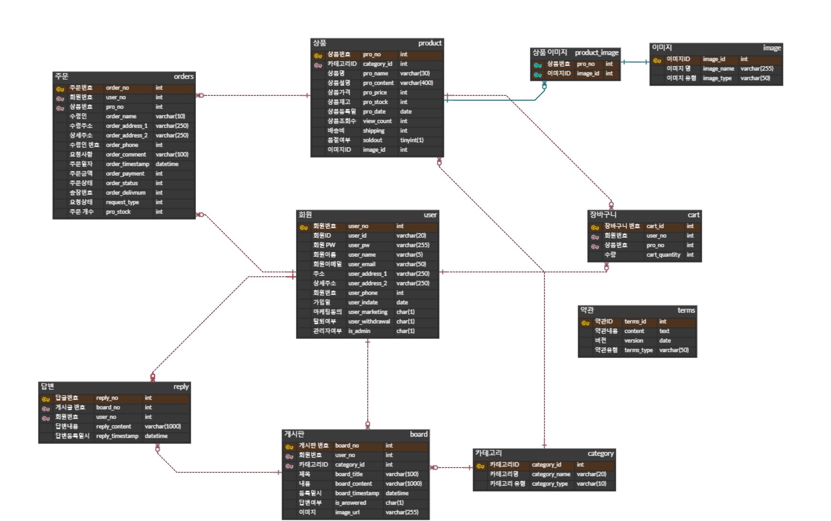Click the 'order_comment' column name
This screenshot has height=521, width=831.
click(x=126, y=155)
